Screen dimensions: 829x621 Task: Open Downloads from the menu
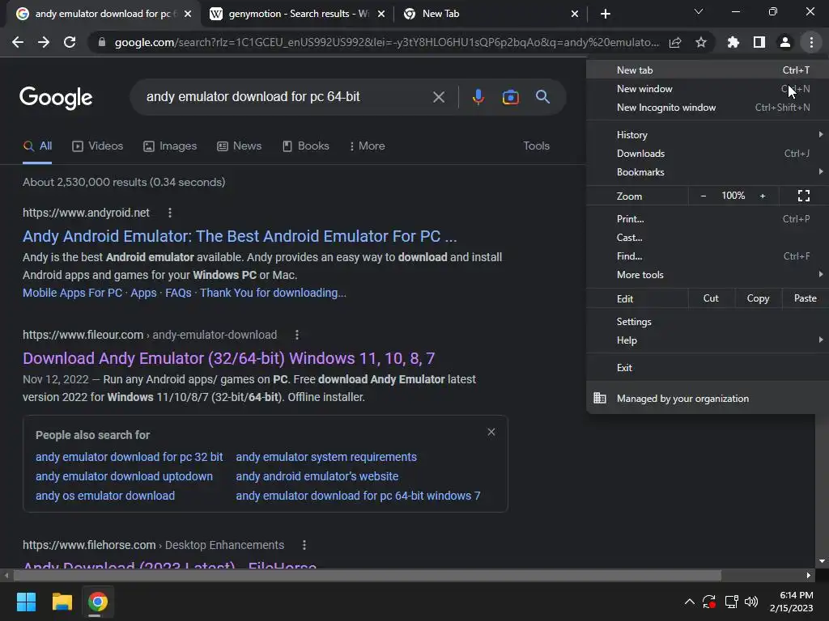[x=708, y=153]
